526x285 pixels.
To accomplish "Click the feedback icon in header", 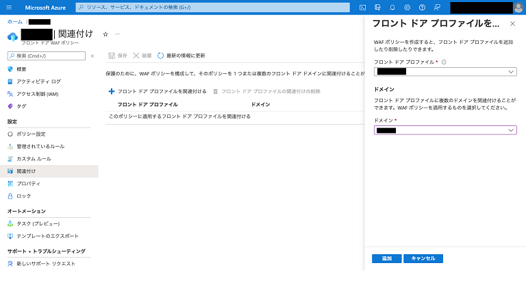I will (x=438, y=7).
